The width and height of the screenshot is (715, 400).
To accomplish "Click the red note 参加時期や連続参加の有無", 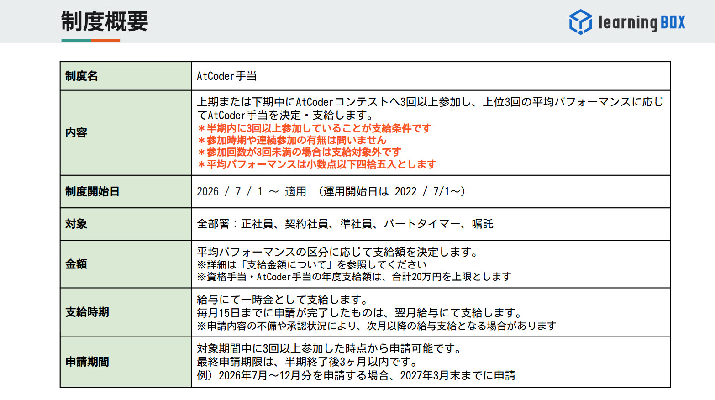I will pos(292,140).
